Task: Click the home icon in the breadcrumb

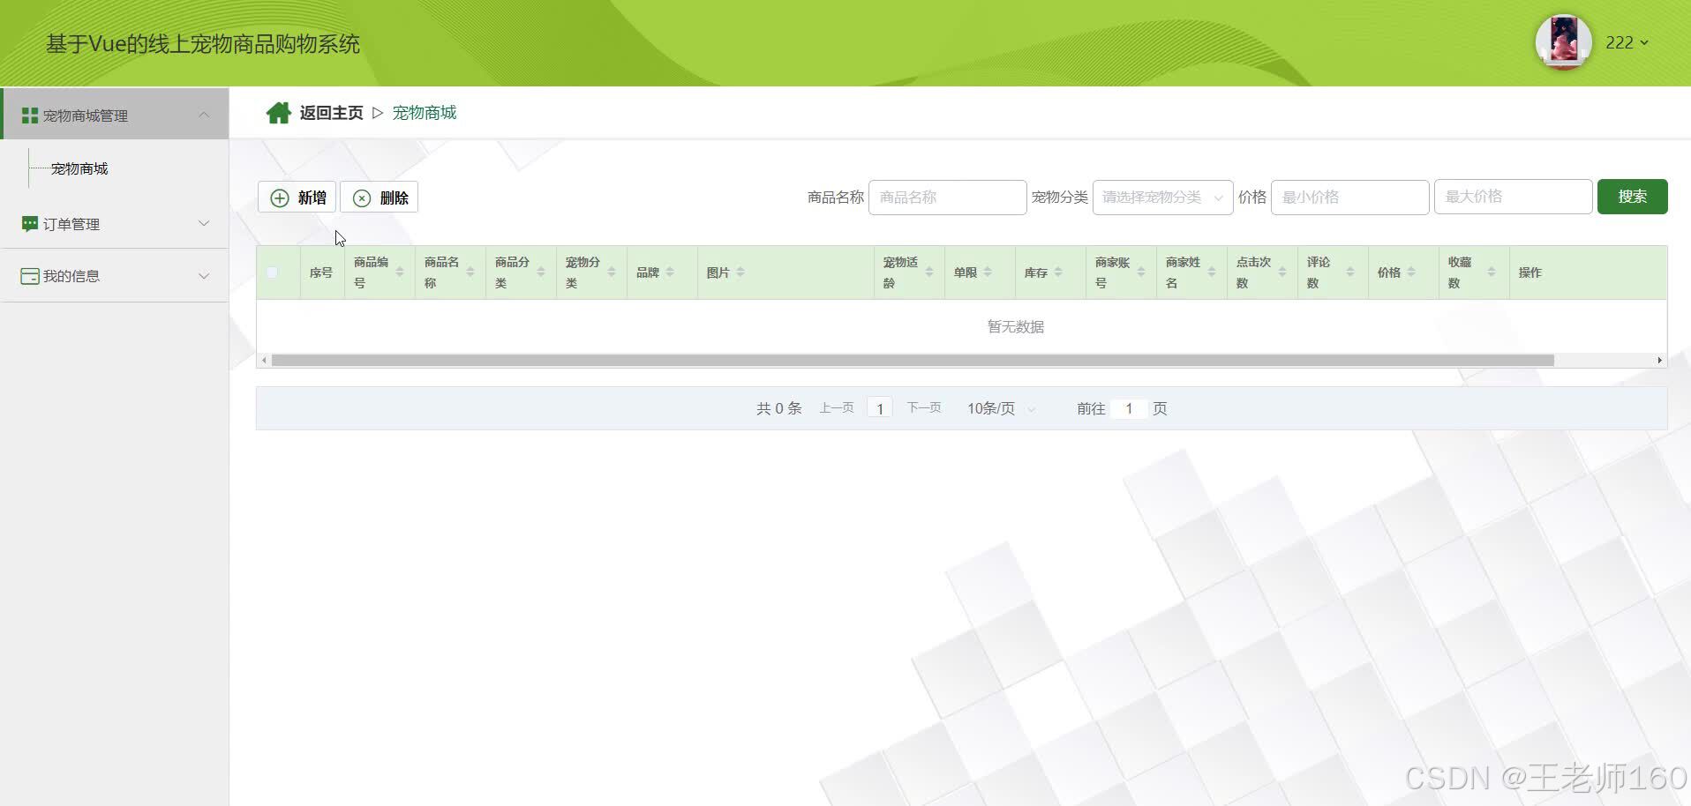Action: (279, 113)
